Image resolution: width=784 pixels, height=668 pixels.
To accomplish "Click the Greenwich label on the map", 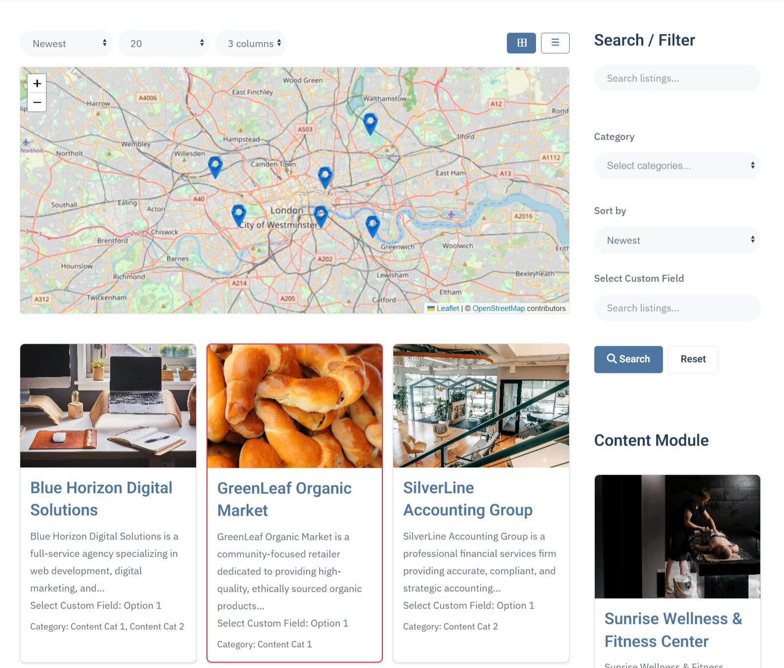I will [x=398, y=247].
